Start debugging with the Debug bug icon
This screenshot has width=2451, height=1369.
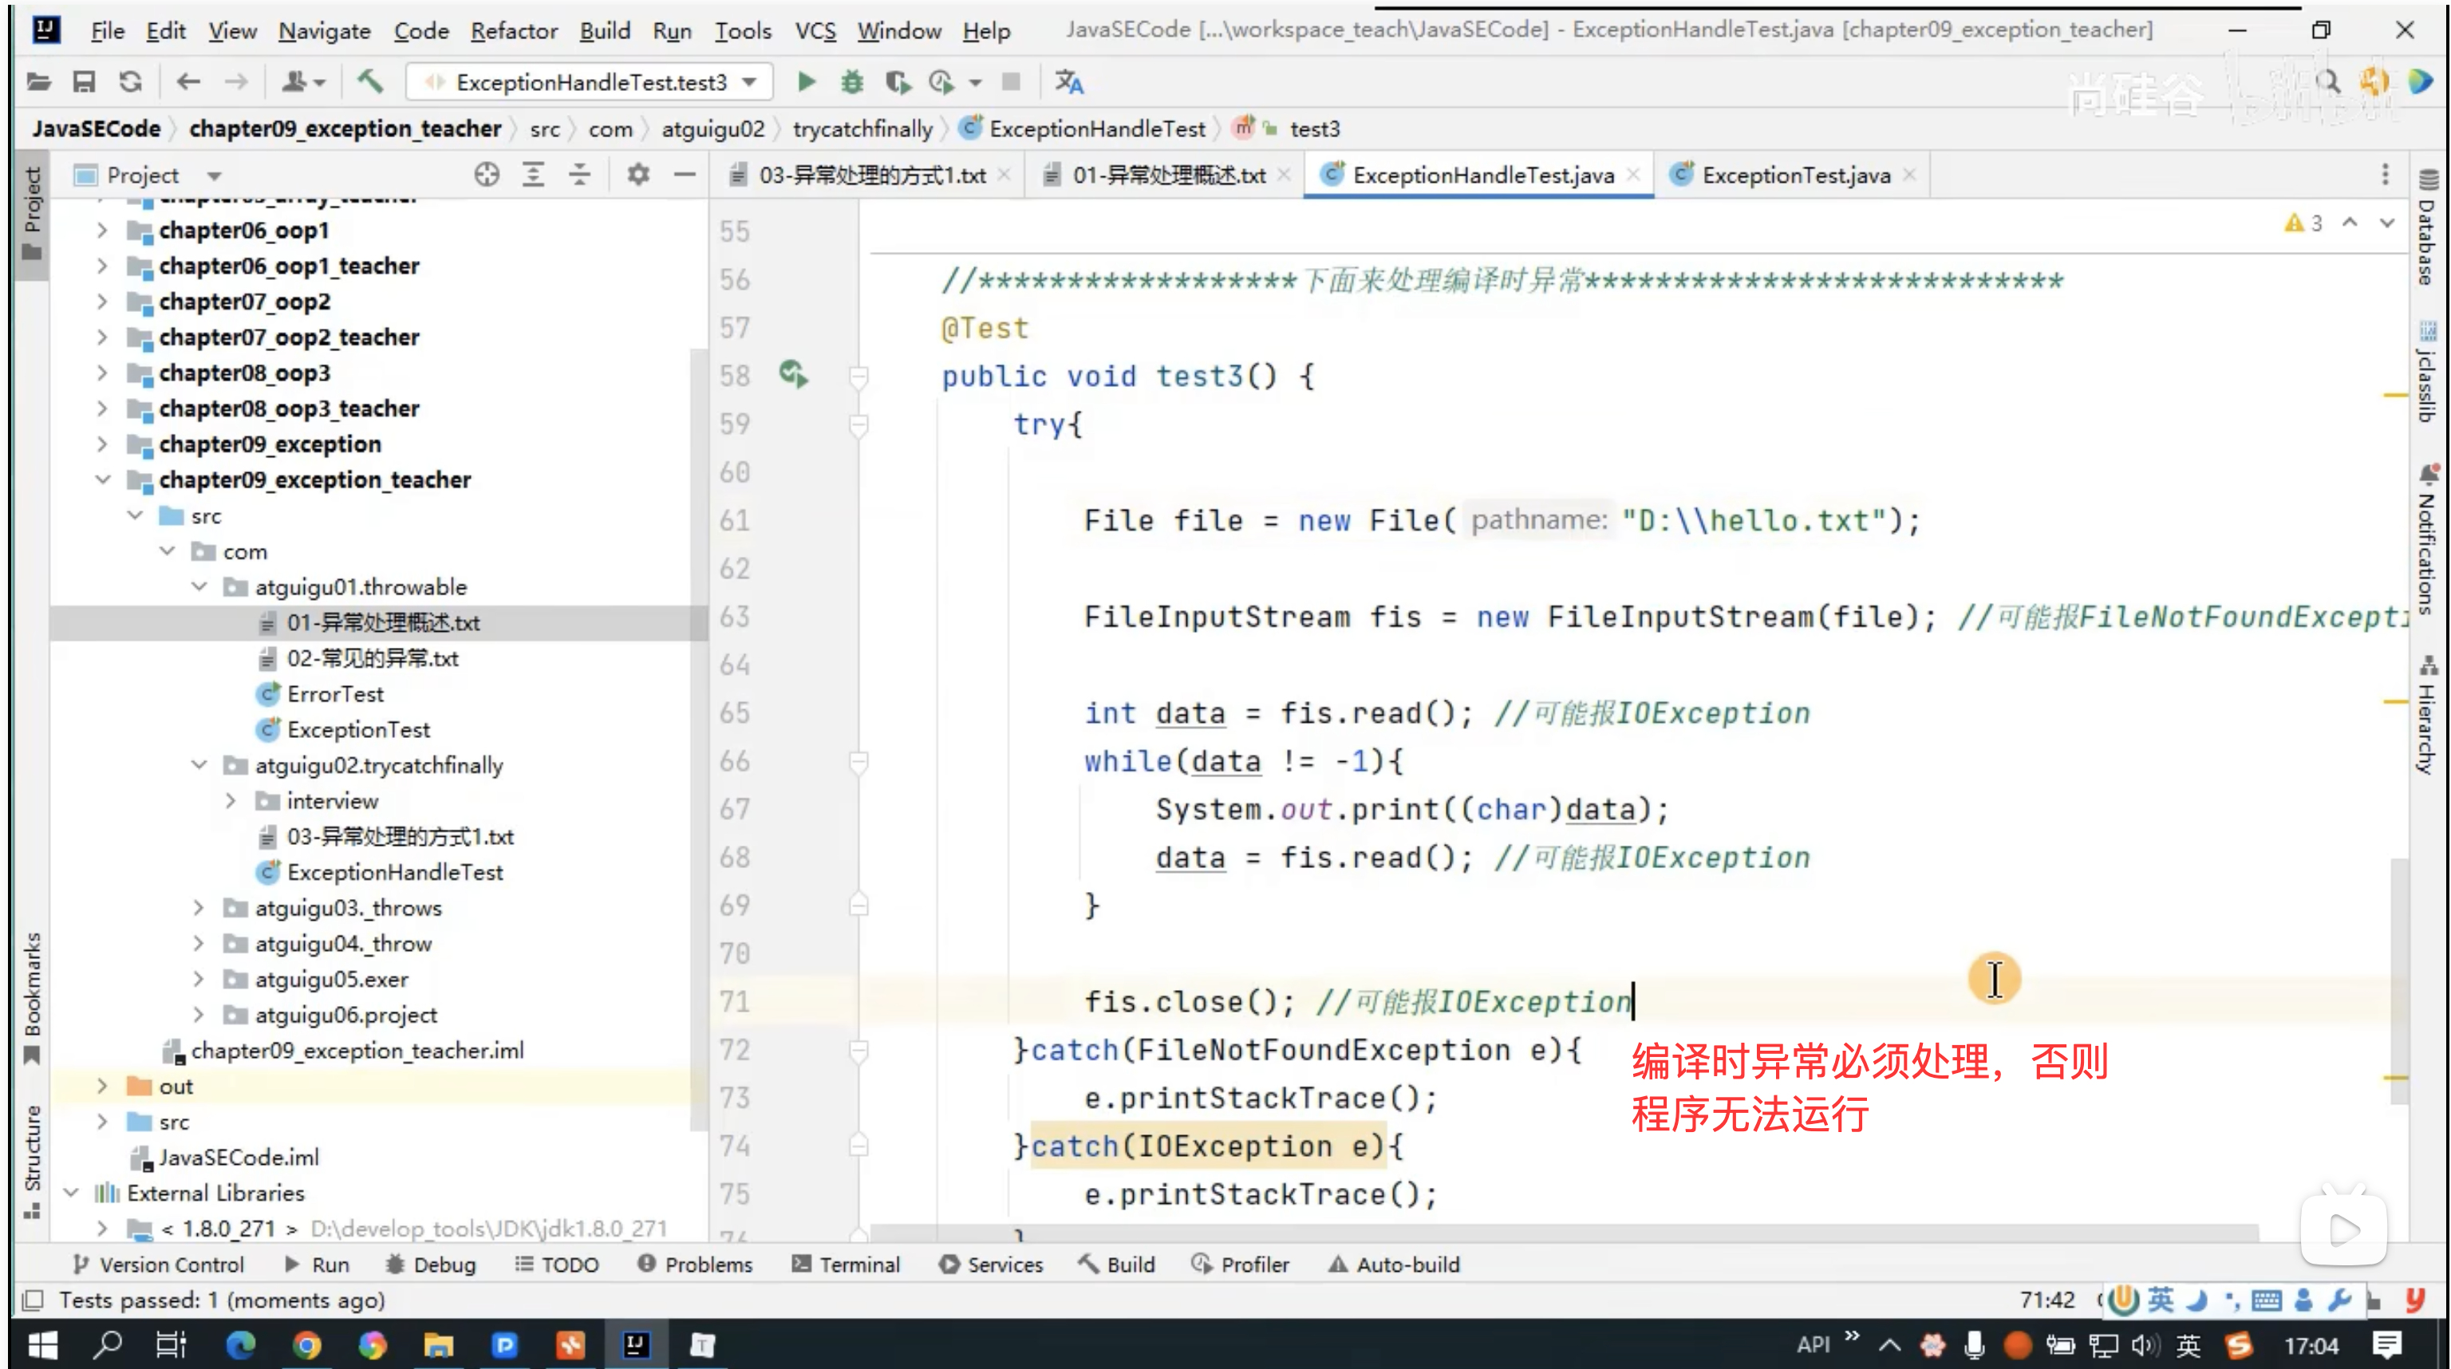[851, 82]
